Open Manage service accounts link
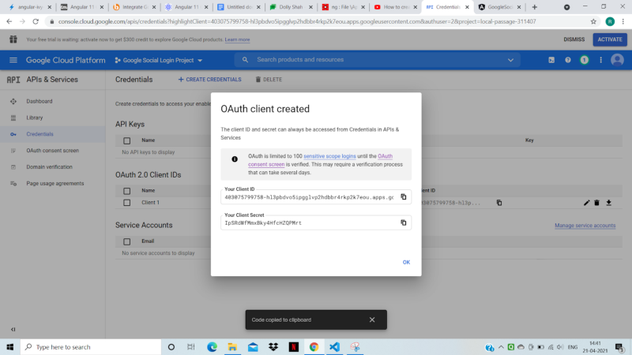This screenshot has height=355, width=632. 585,226
